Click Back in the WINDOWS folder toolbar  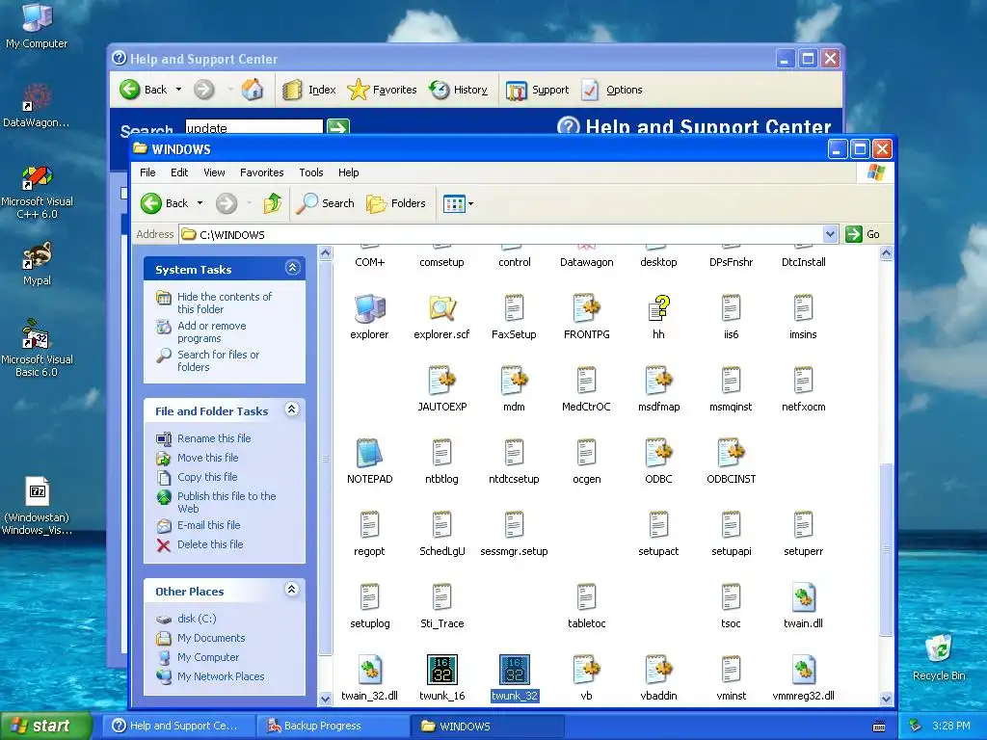click(165, 203)
